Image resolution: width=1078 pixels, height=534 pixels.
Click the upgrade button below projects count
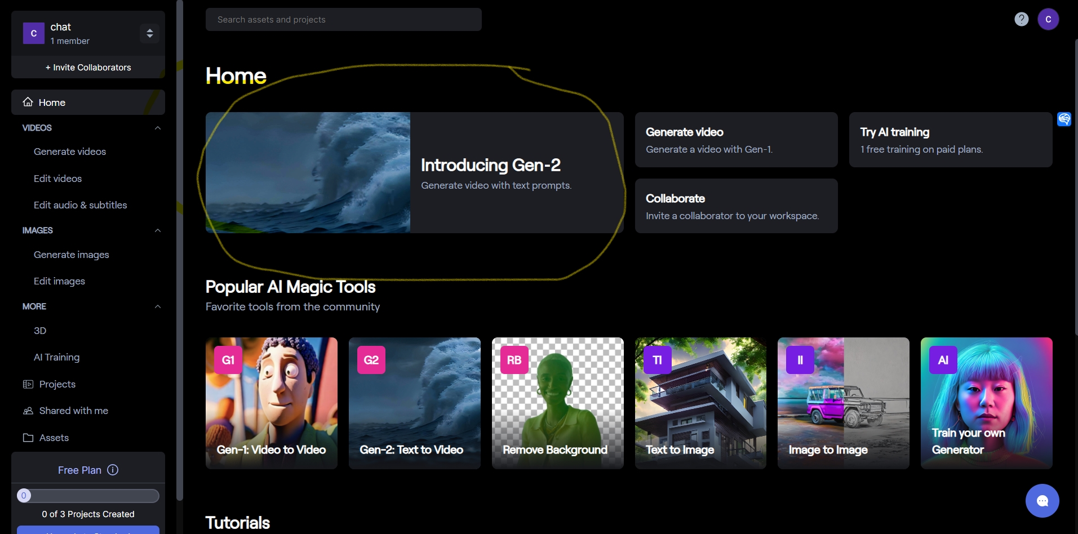(x=88, y=530)
